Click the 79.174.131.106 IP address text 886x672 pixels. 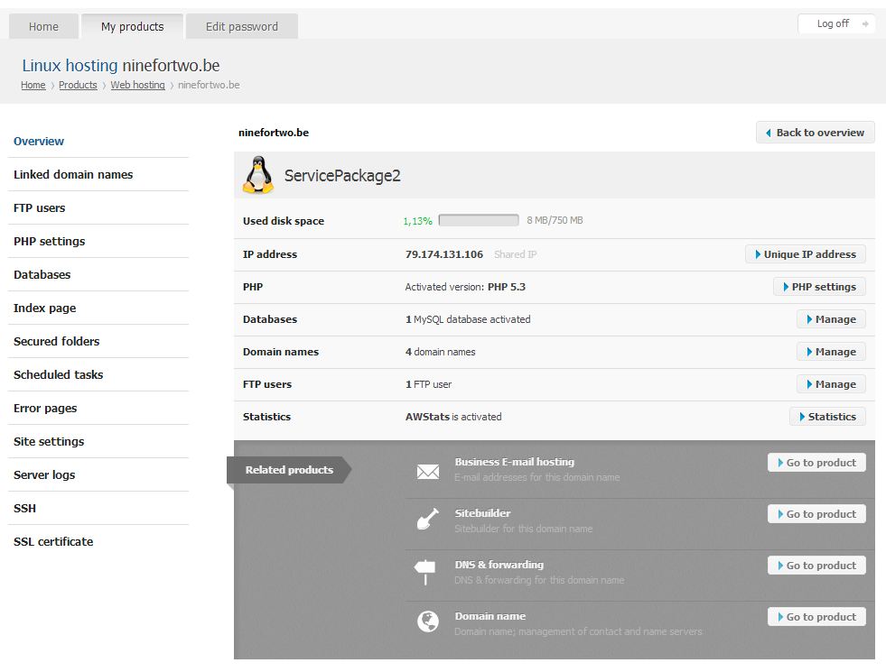point(444,254)
